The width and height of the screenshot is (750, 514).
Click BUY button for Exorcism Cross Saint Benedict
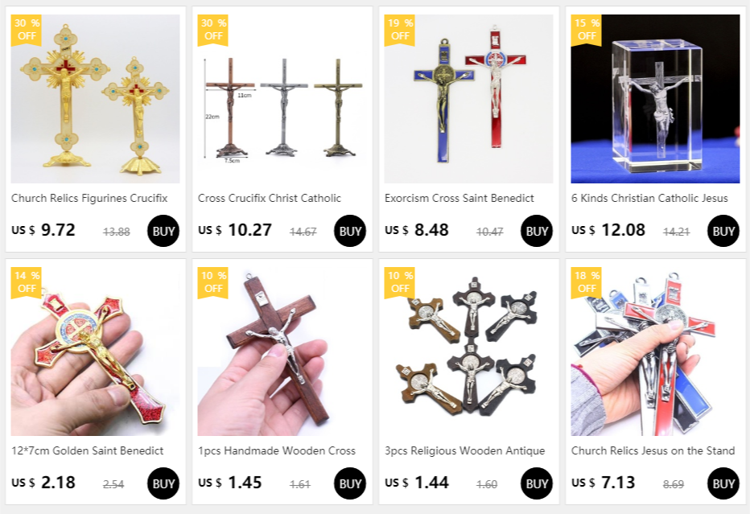(x=536, y=231)
